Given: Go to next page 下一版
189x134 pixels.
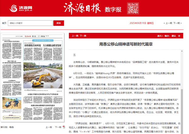Looking at the screenshot, I should (x=58, y=127).
